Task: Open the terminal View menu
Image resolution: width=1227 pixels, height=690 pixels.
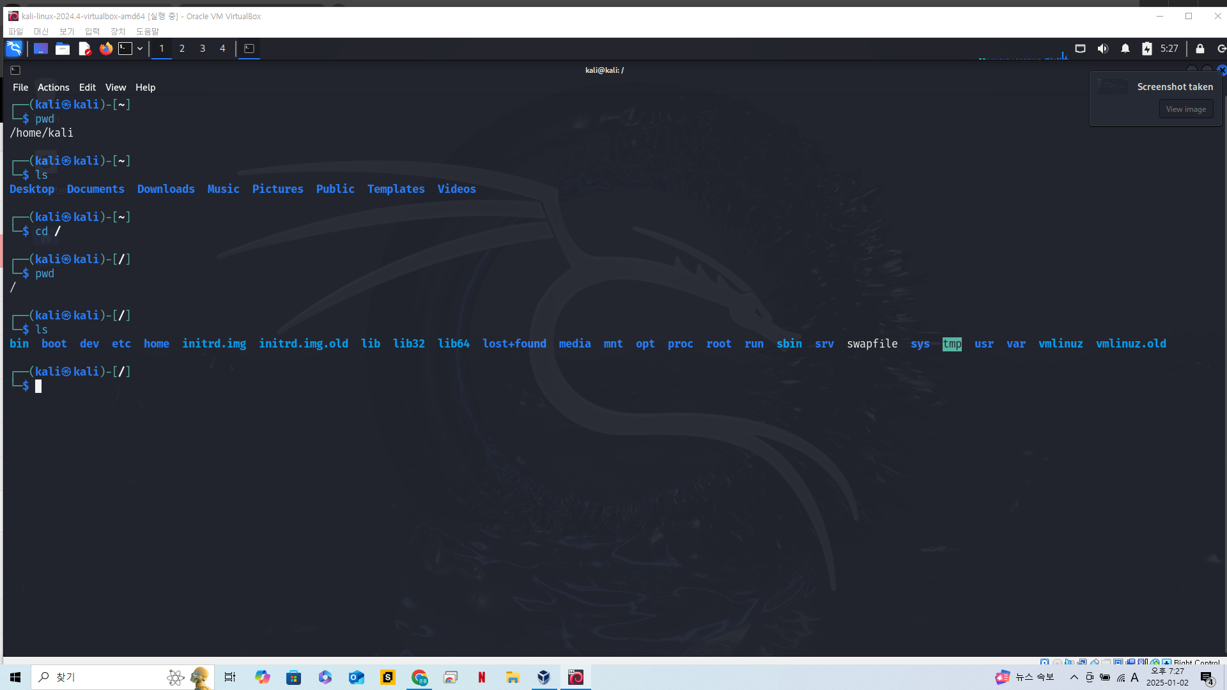Action: (x=116, y=88)
